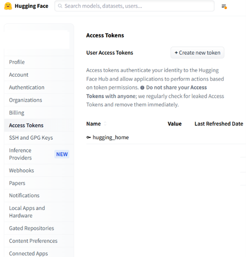Click the hugging_home token name
This screenshot has width=246, height=257.
coord(111,137)
